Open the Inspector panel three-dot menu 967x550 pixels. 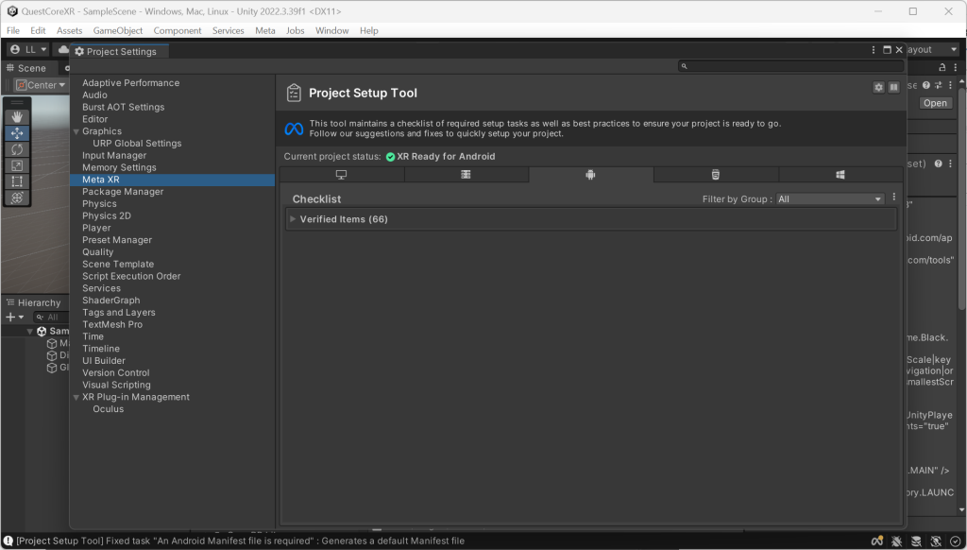coord(956,67)
